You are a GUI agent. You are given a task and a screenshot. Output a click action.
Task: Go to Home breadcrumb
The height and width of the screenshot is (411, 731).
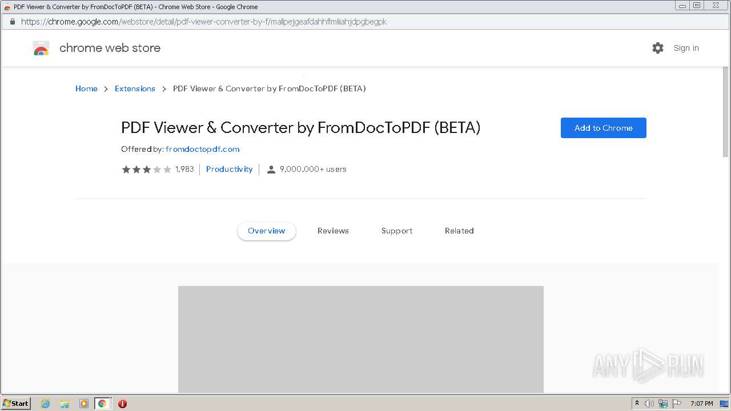(86, 88)
